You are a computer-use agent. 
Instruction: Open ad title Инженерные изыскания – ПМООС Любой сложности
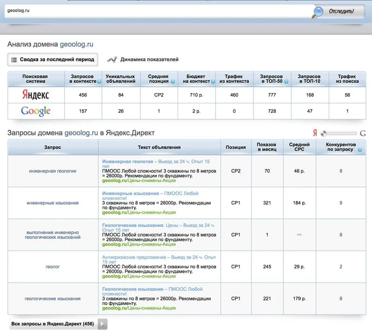(x=150, y=196)
